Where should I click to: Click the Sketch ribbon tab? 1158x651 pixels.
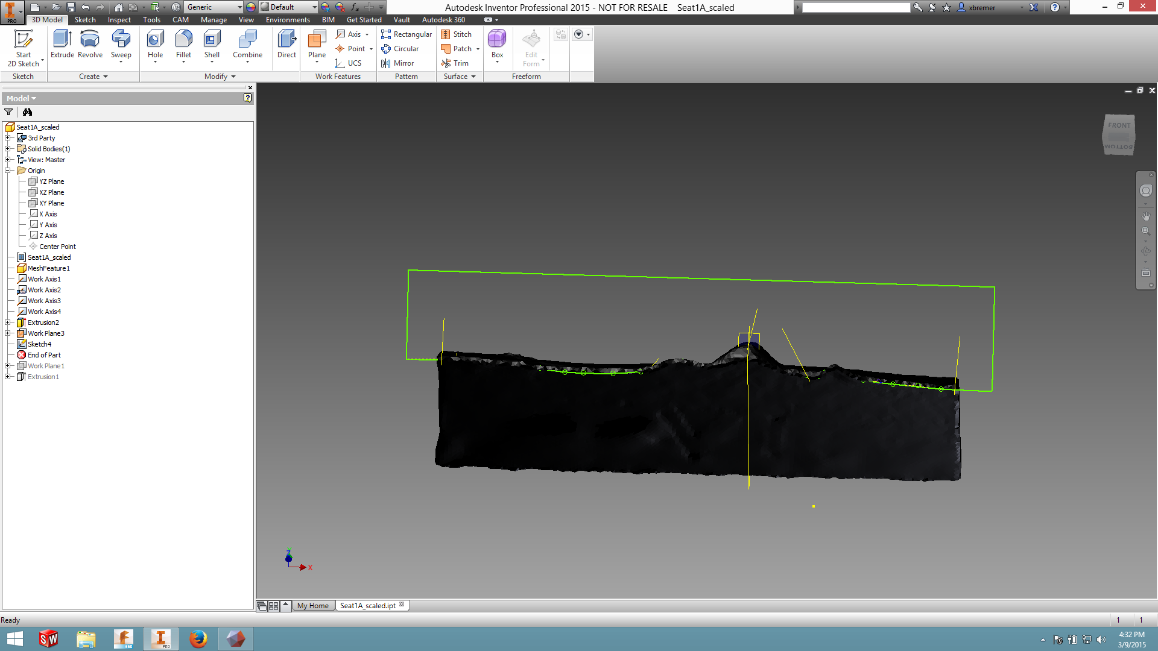point(84,19)
